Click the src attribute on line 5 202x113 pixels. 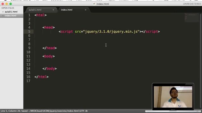pyautogui.click(x=78, y=31)
